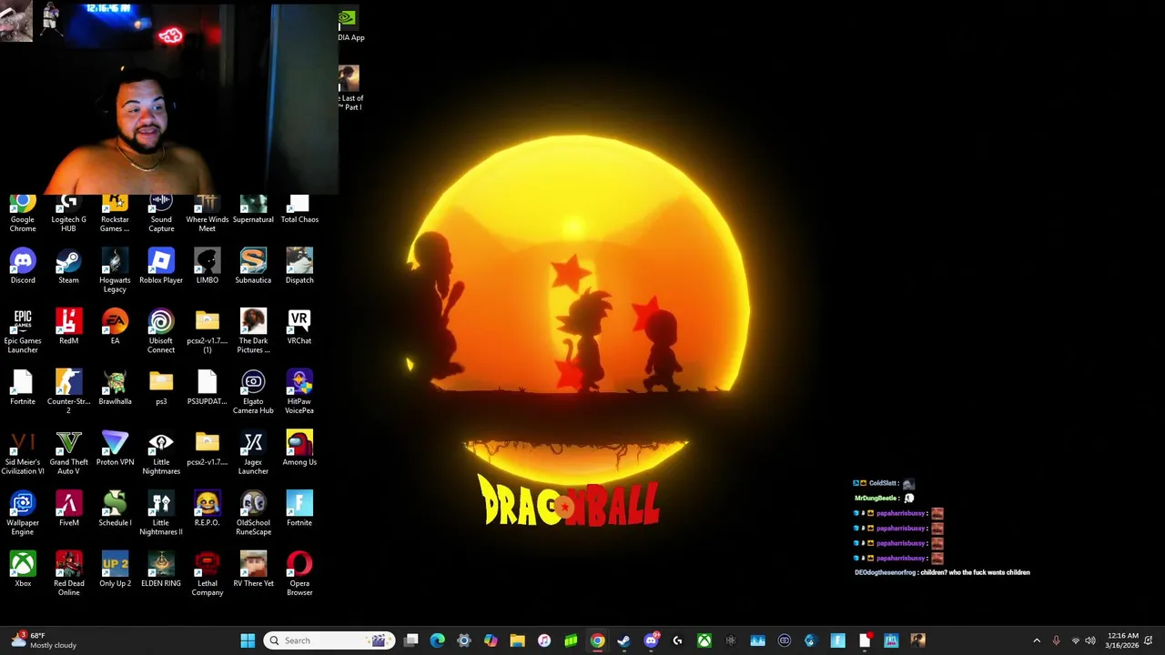The image size is (1165, 655).
Task: Select the Brawlhalla desktop icon
Action: (x=115, y=388)
